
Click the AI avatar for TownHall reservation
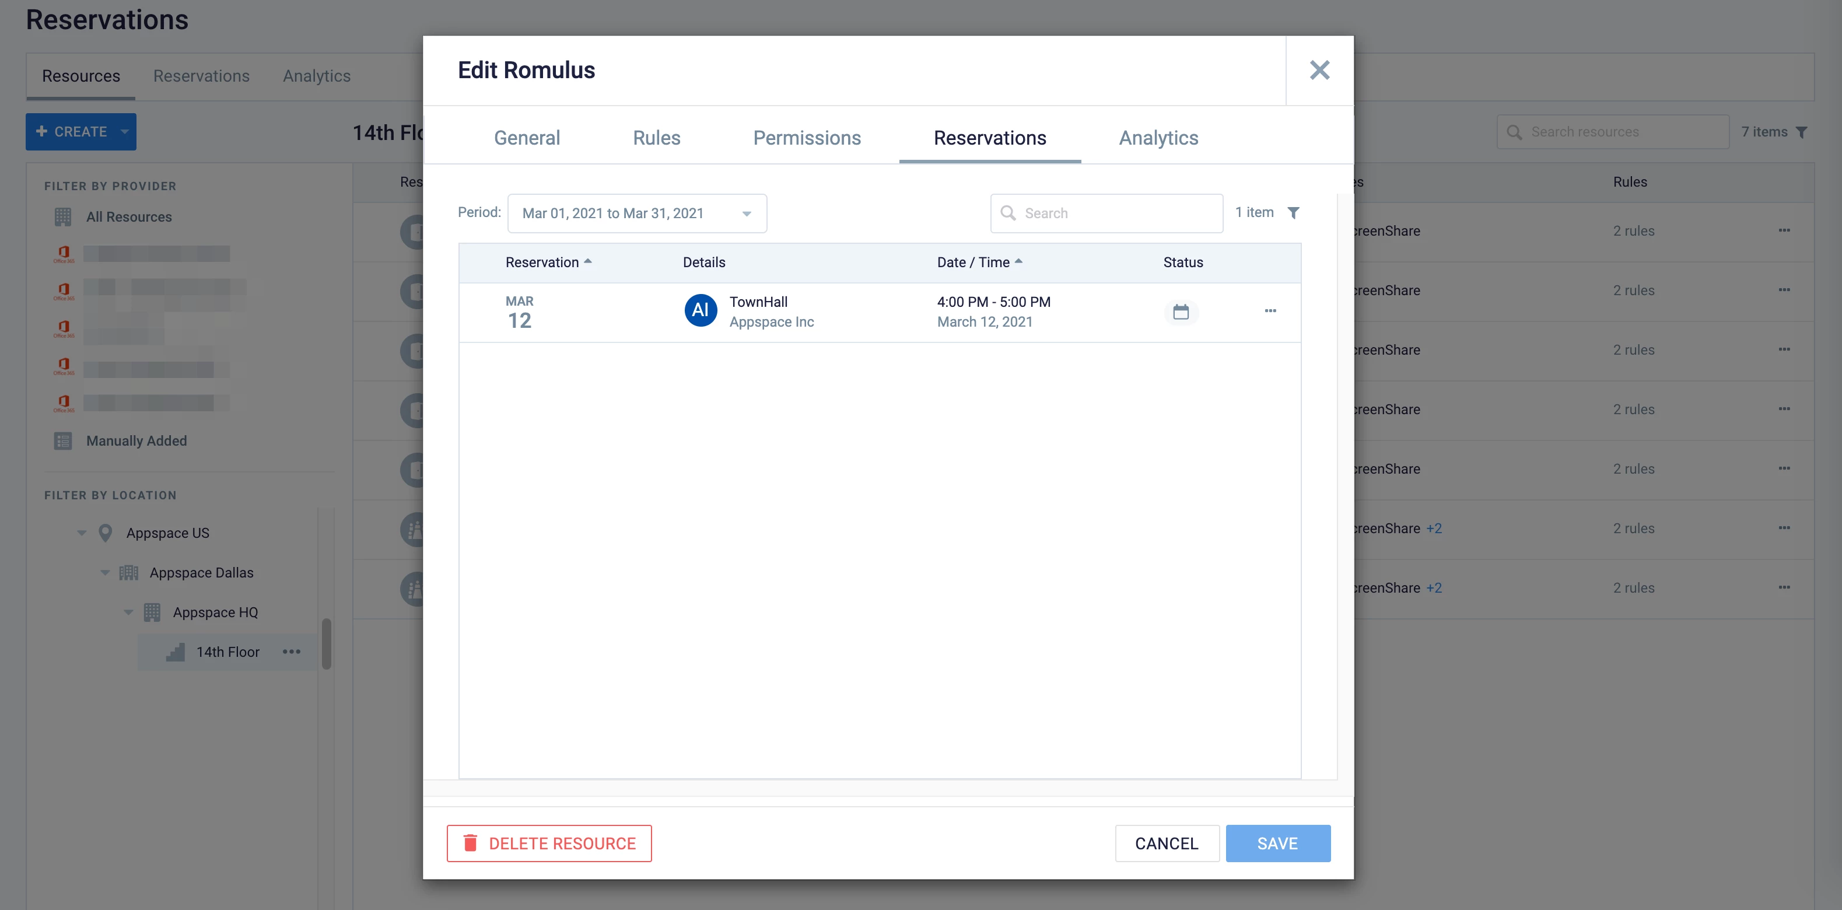(x=700, y=311)
